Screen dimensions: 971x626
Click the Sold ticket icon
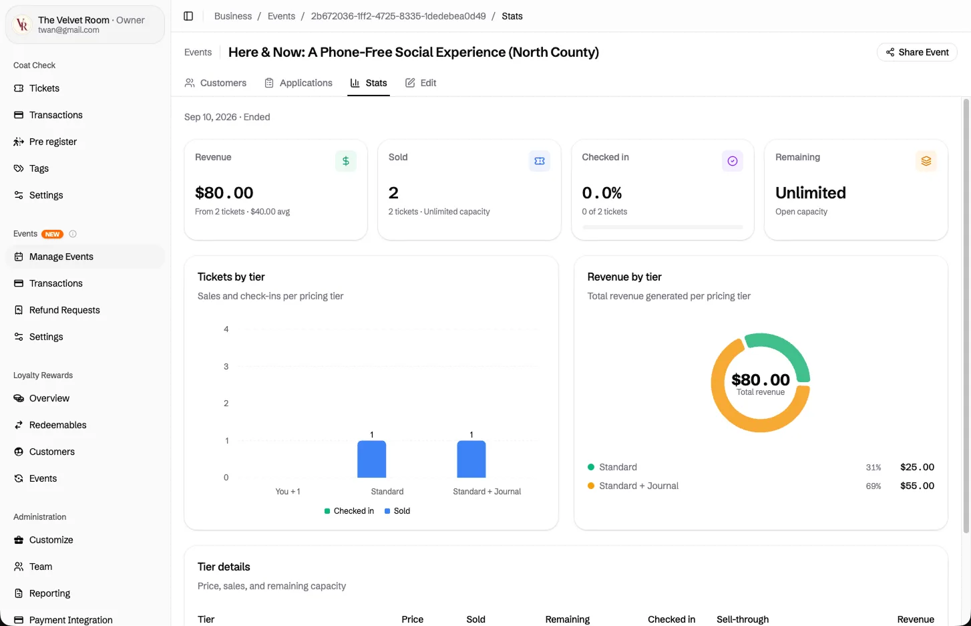pos(540,161)
